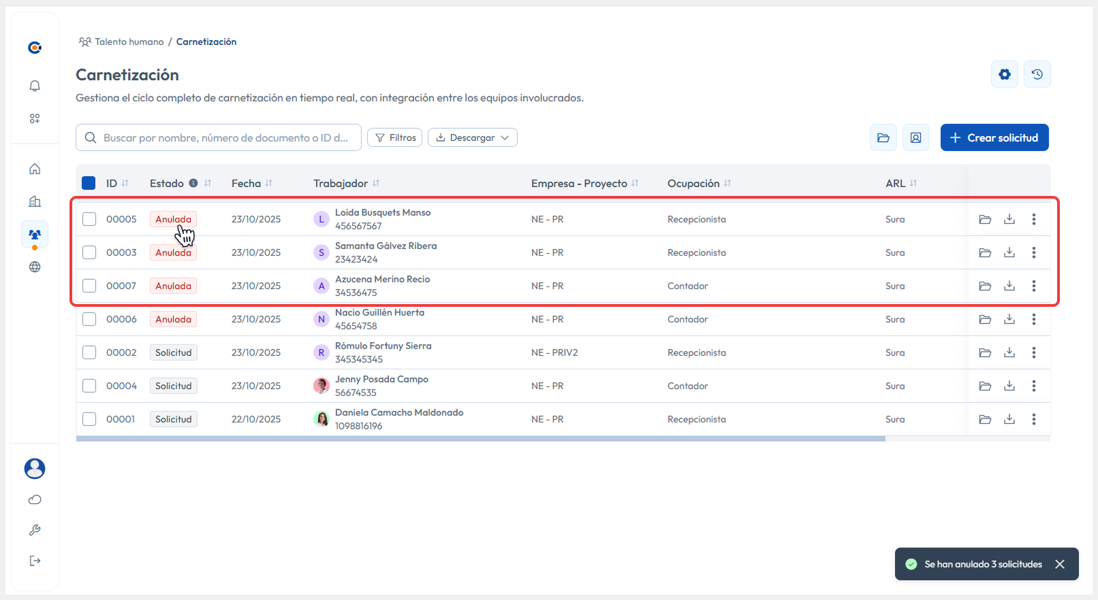The width and height of the screenshot is (1098, 600).
Task: Click the logout icon in sidebar
Action: [35, 561]
